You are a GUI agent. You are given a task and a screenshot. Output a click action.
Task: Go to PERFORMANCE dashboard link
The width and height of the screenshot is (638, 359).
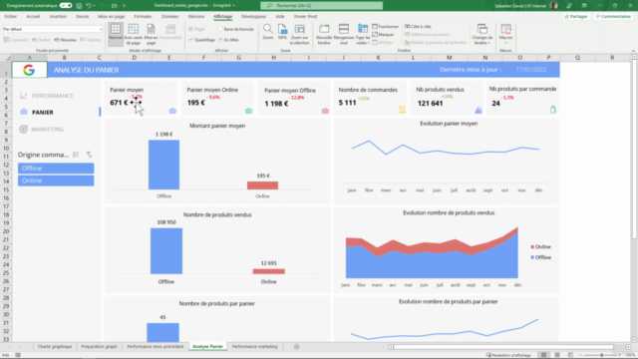pos(53,96)
